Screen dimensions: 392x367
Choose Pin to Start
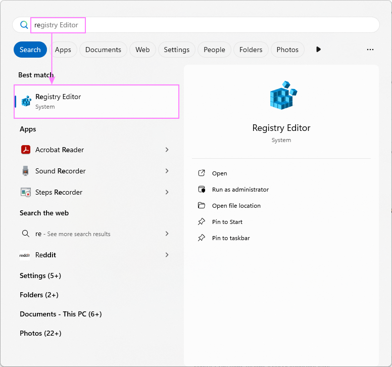click(x=227, y=222)
